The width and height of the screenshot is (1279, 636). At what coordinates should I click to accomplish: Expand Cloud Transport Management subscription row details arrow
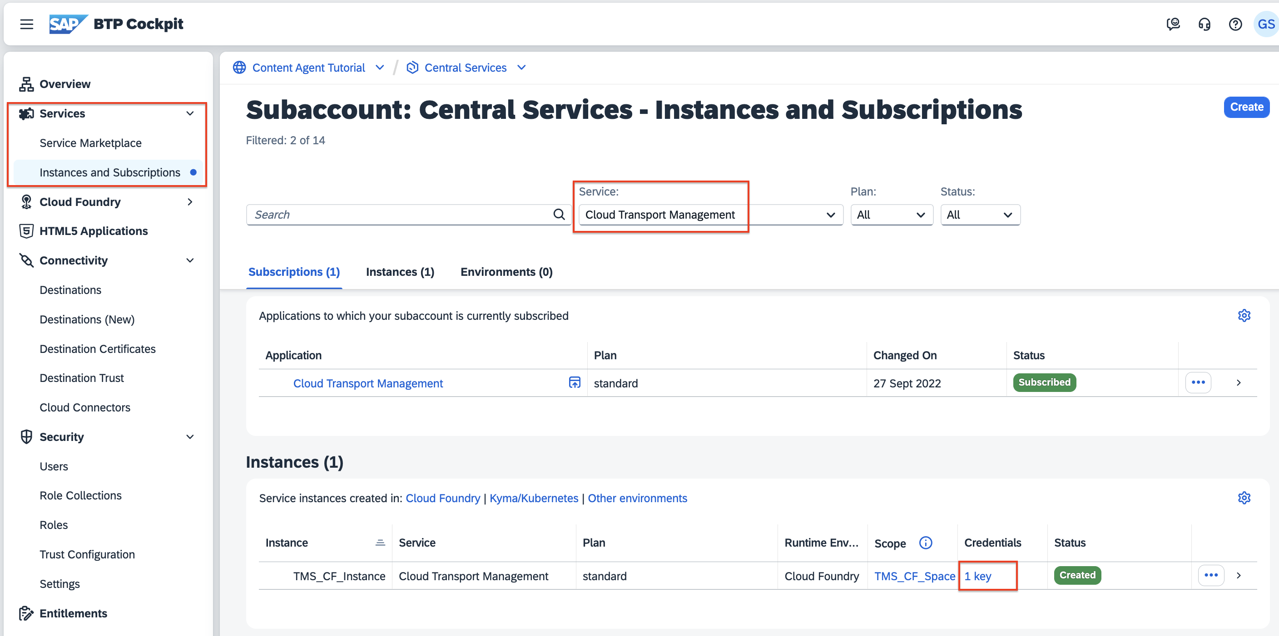point(1238,382)
